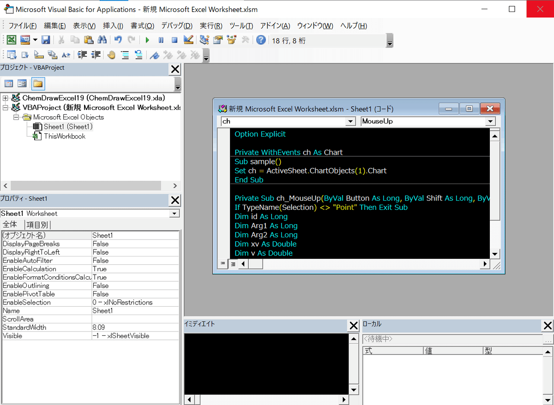Toggle Folders view in the Project panel
This screenshot has width=554, height=405.
point(38,83)
